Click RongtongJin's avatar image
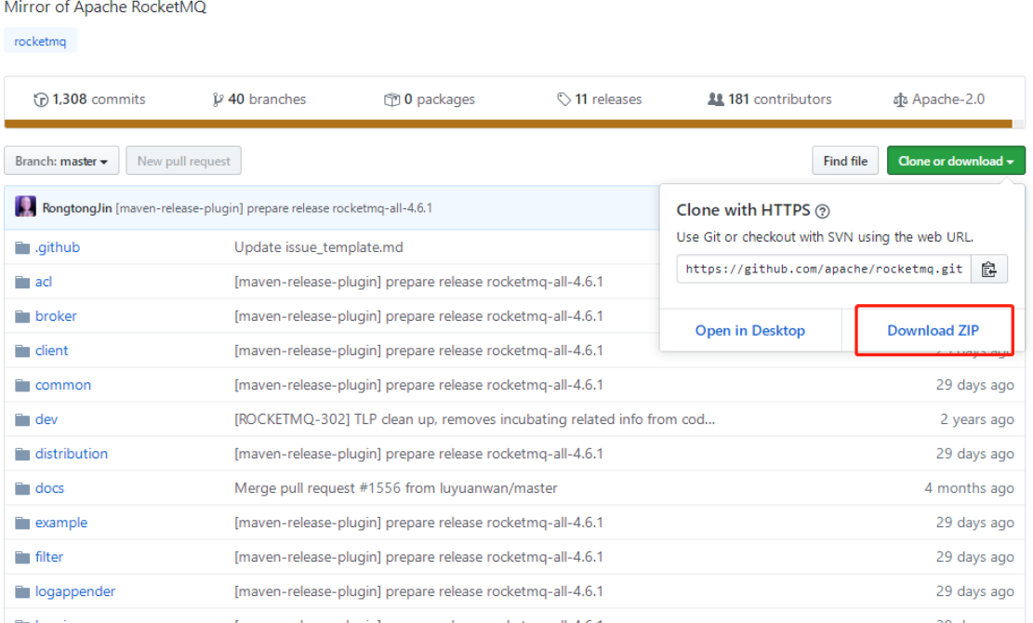The image size is (1033, 623). point(26,206)
